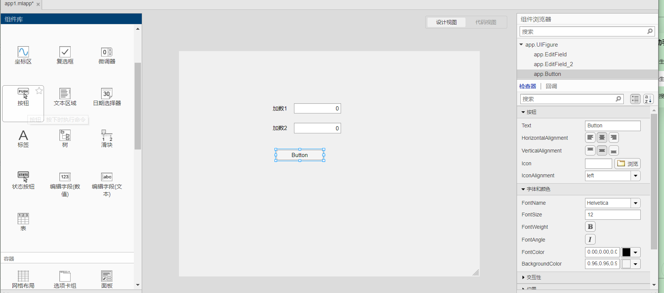Select the 表 table component

click(x=23, y=222)
